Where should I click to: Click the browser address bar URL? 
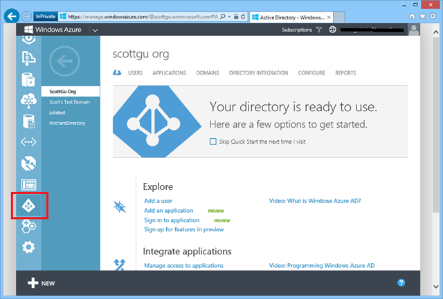143,17
